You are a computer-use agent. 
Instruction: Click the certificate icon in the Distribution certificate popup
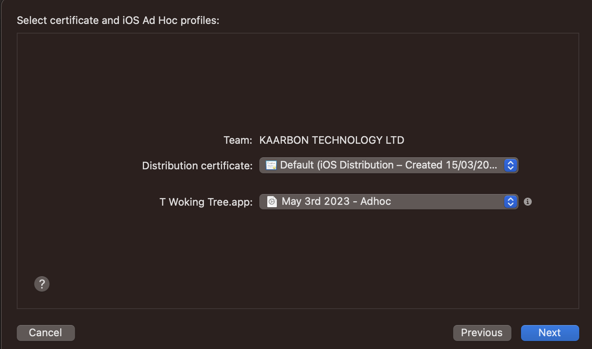(271, 165)
